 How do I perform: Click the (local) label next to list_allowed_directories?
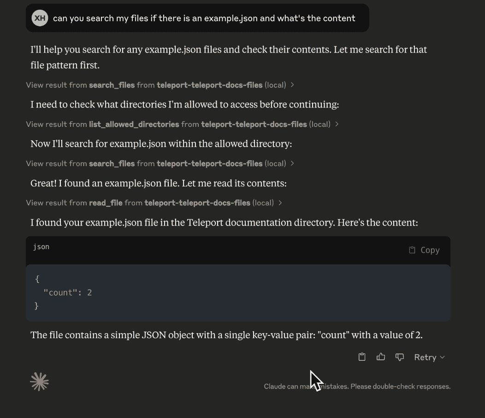320,124
